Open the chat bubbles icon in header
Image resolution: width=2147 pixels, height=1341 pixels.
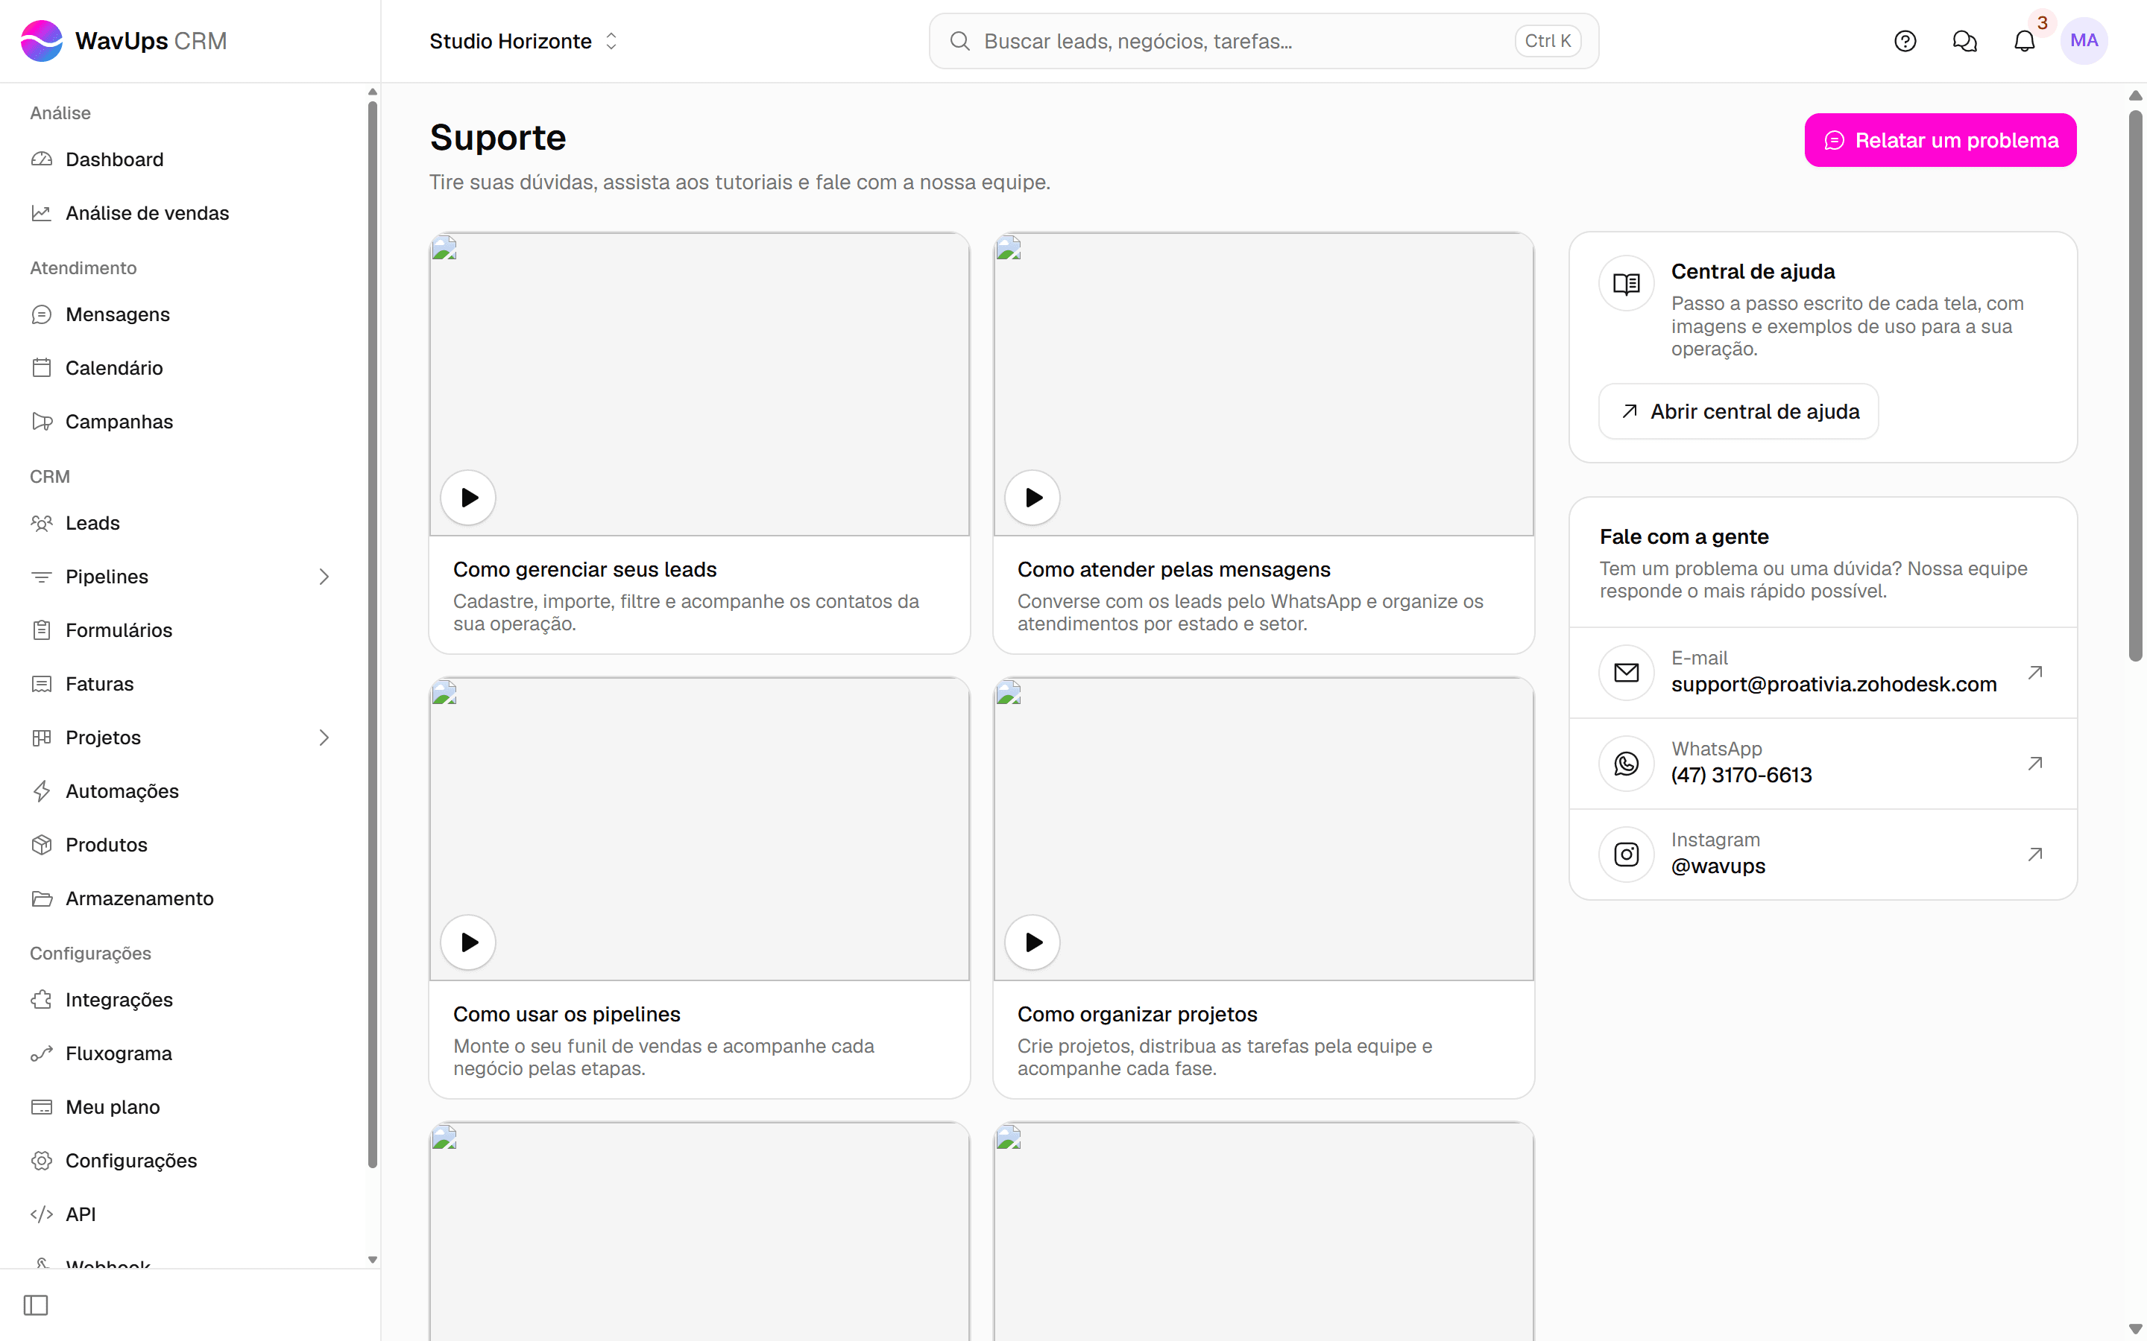click(1964, 41)
